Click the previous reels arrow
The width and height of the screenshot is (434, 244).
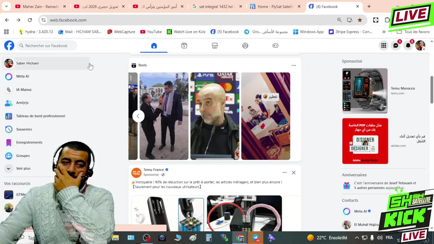pos(138,116)
